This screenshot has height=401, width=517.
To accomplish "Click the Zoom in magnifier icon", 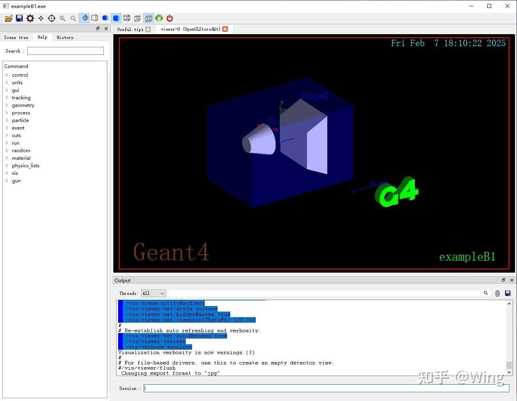I will click(73, 18).
